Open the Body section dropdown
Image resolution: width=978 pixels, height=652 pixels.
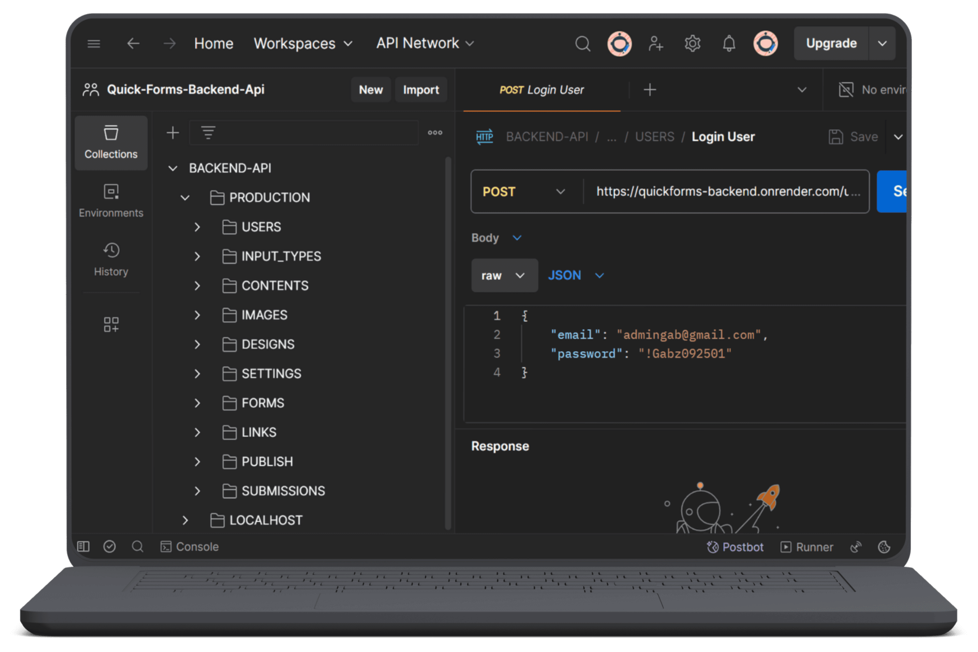[496, 238]
